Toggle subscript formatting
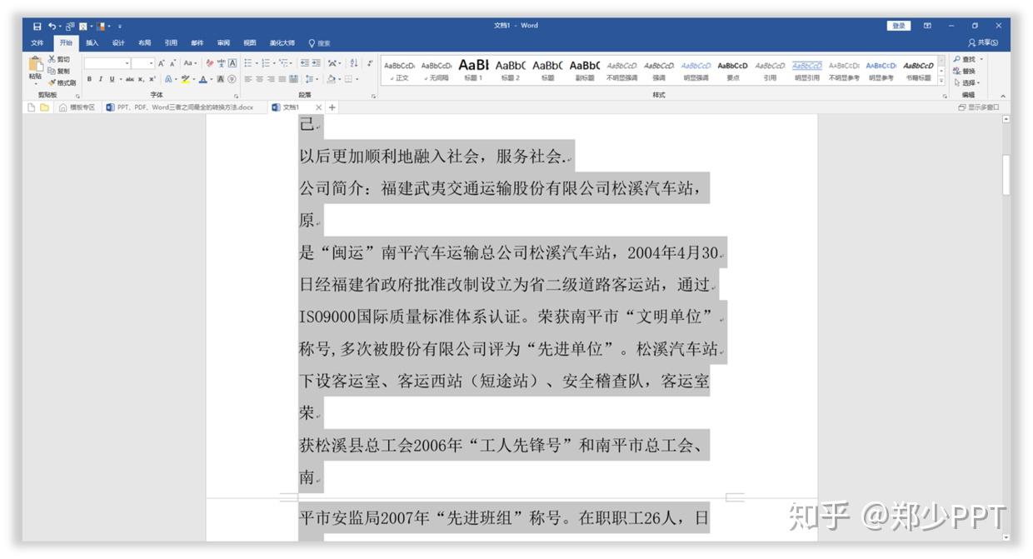 pyautogui.click(x=141, y=79)
